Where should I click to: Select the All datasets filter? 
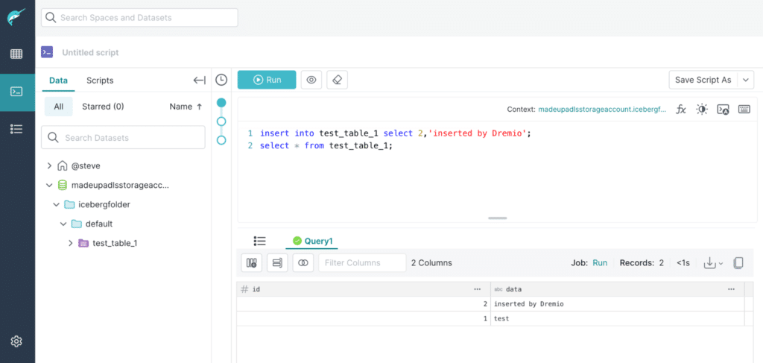[x=58, y=107]
